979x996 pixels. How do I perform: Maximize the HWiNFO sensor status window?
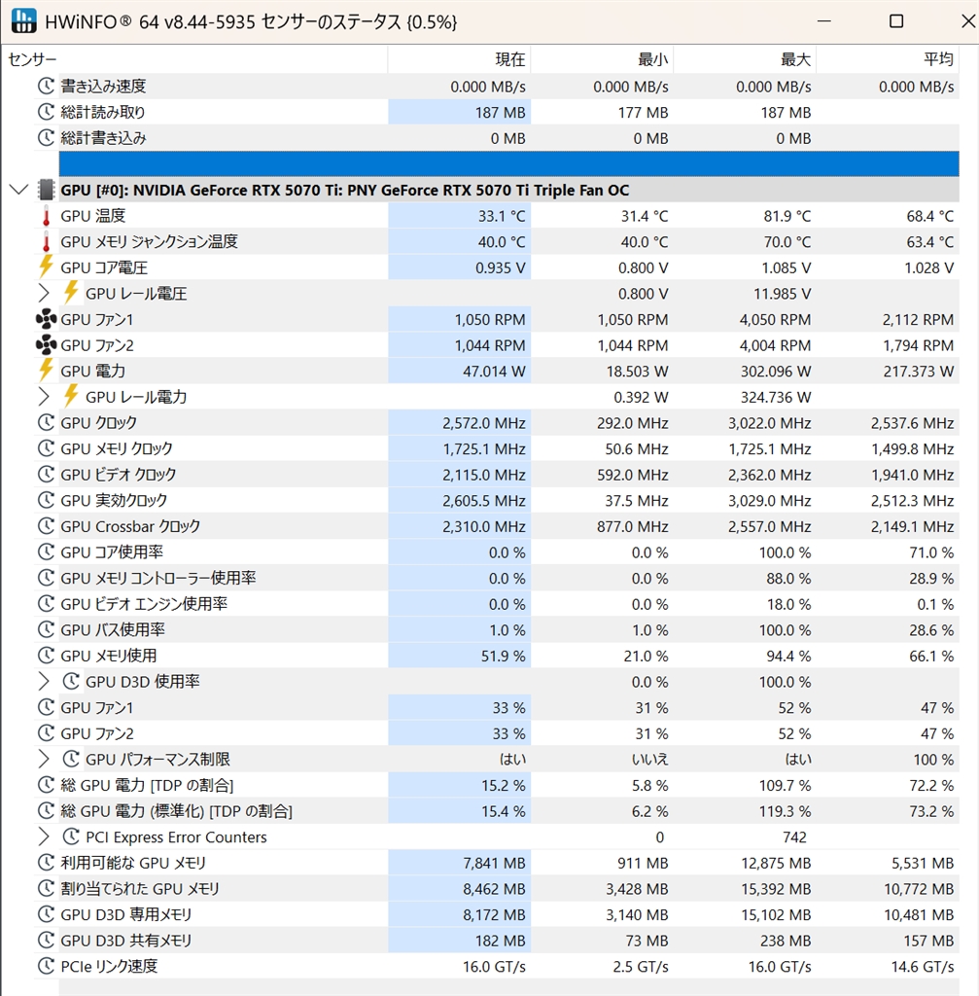click(895, 21)
